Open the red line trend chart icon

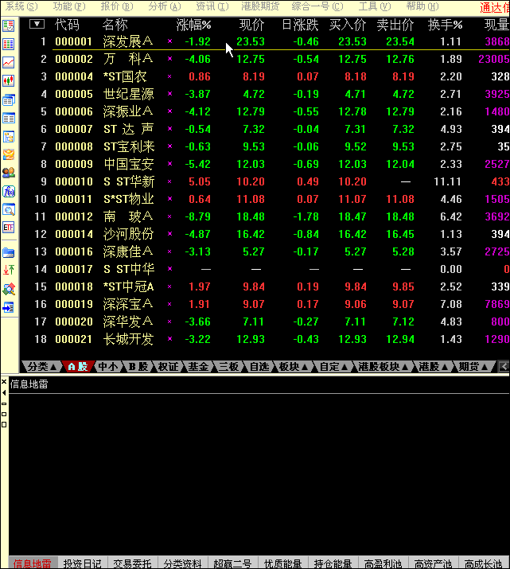[8, 62]
